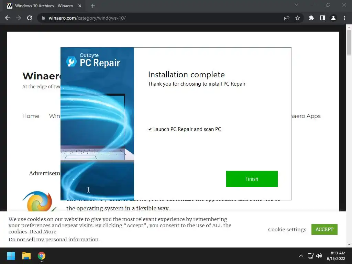Image resolution: width=352 pixels, height=264 pixels.
Task: Click the browser back arrow
Action: tap(8, 18)
